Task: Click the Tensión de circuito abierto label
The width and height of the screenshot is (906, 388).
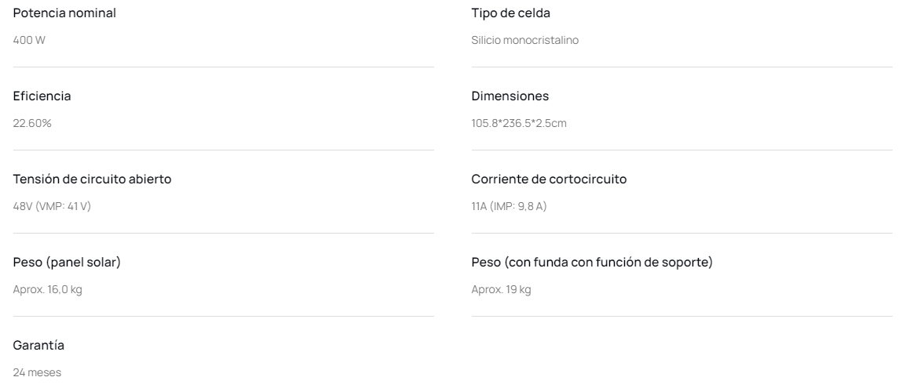Action: pyautogui.click(x=93, y=179)
